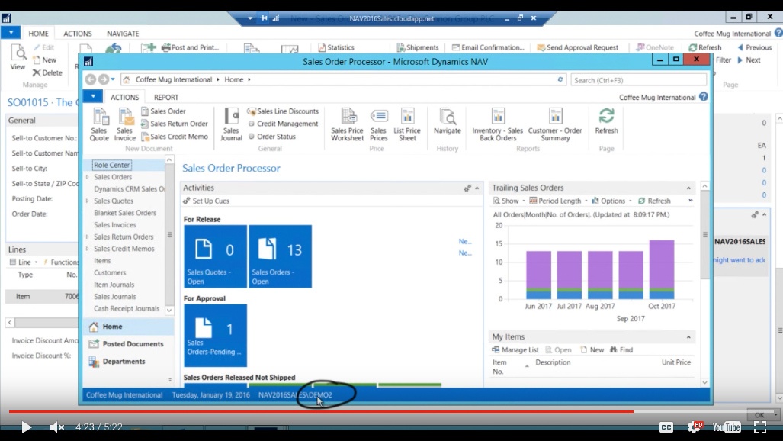Click Manage List in My Items
783x441 pixels.
point(515,350)
